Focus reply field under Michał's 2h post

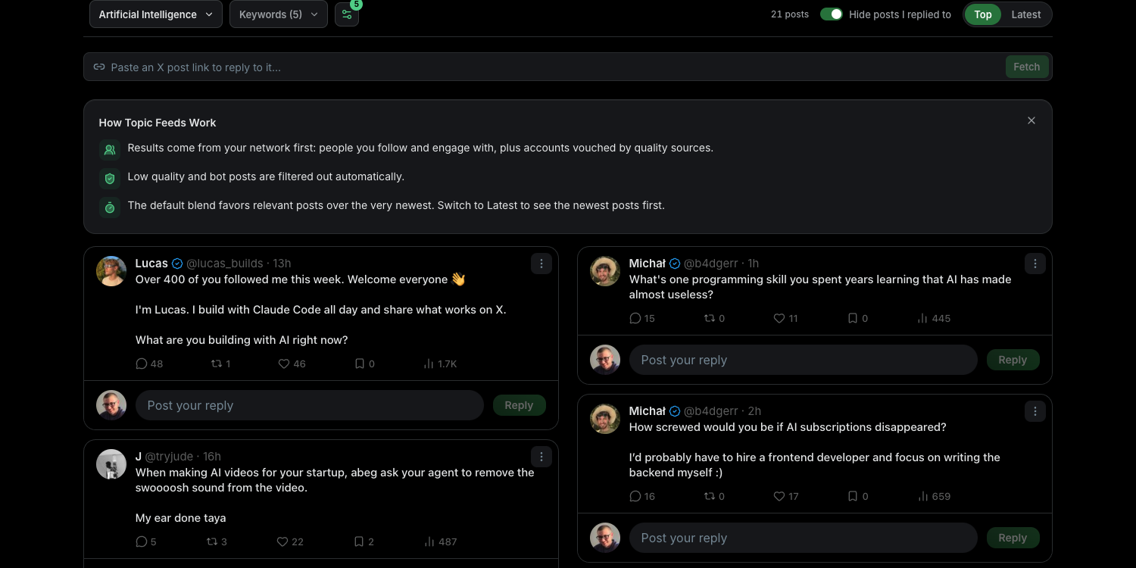tap(803, 538)
